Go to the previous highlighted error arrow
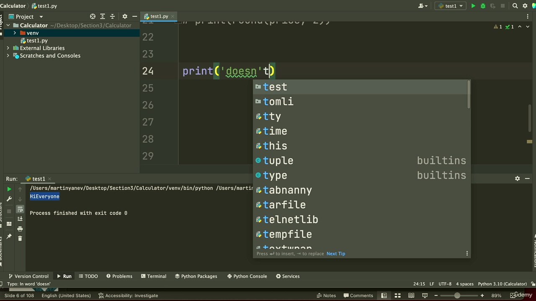Image resolution: width=536 pixels, height=301 pixels. point(520,27)
